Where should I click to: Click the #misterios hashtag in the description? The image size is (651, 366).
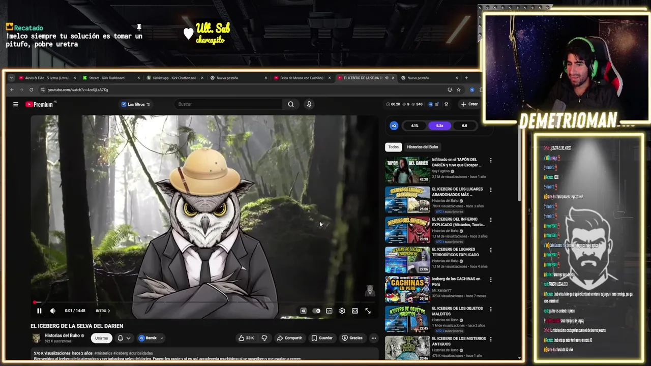click(x=103, y=353)
